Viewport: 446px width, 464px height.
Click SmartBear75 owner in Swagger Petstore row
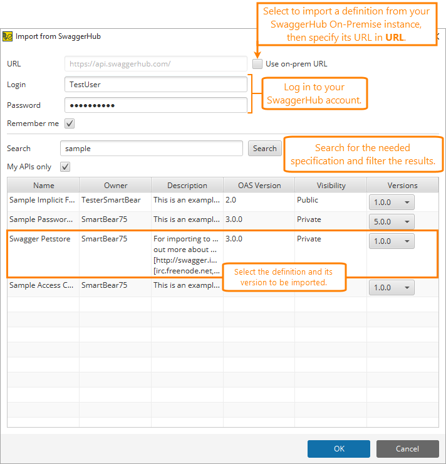coord(105,239)
